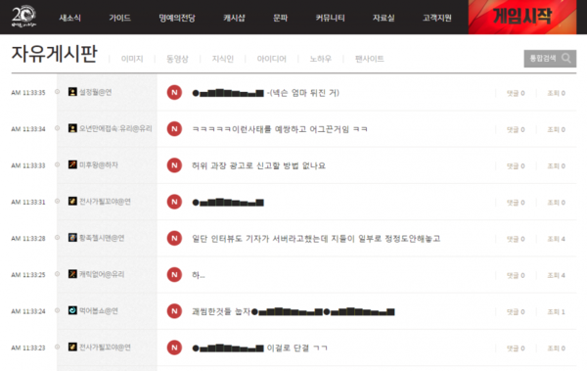
Task: Click the avatar icon of 황족젤시면@연
Action: point(72,238)
